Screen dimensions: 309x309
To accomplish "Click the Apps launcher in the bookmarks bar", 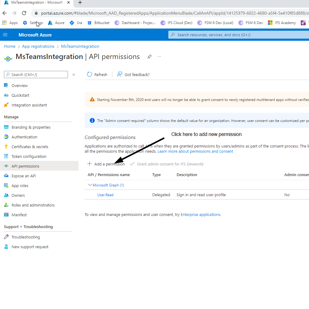I will pos(10,23).
